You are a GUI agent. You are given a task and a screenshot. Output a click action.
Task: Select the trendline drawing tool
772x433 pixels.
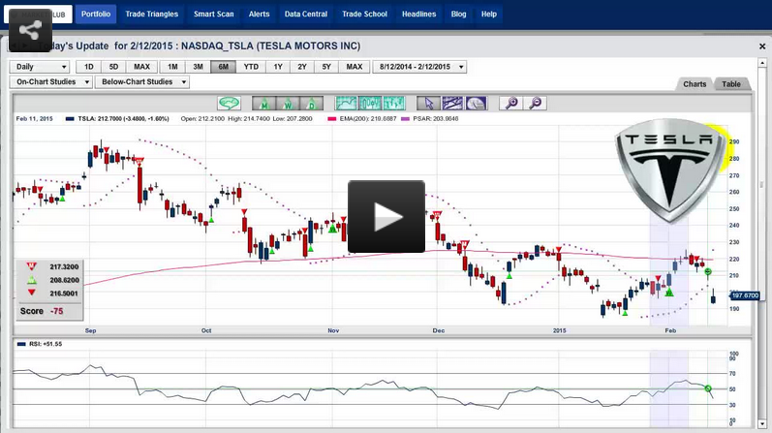[452, 103]
